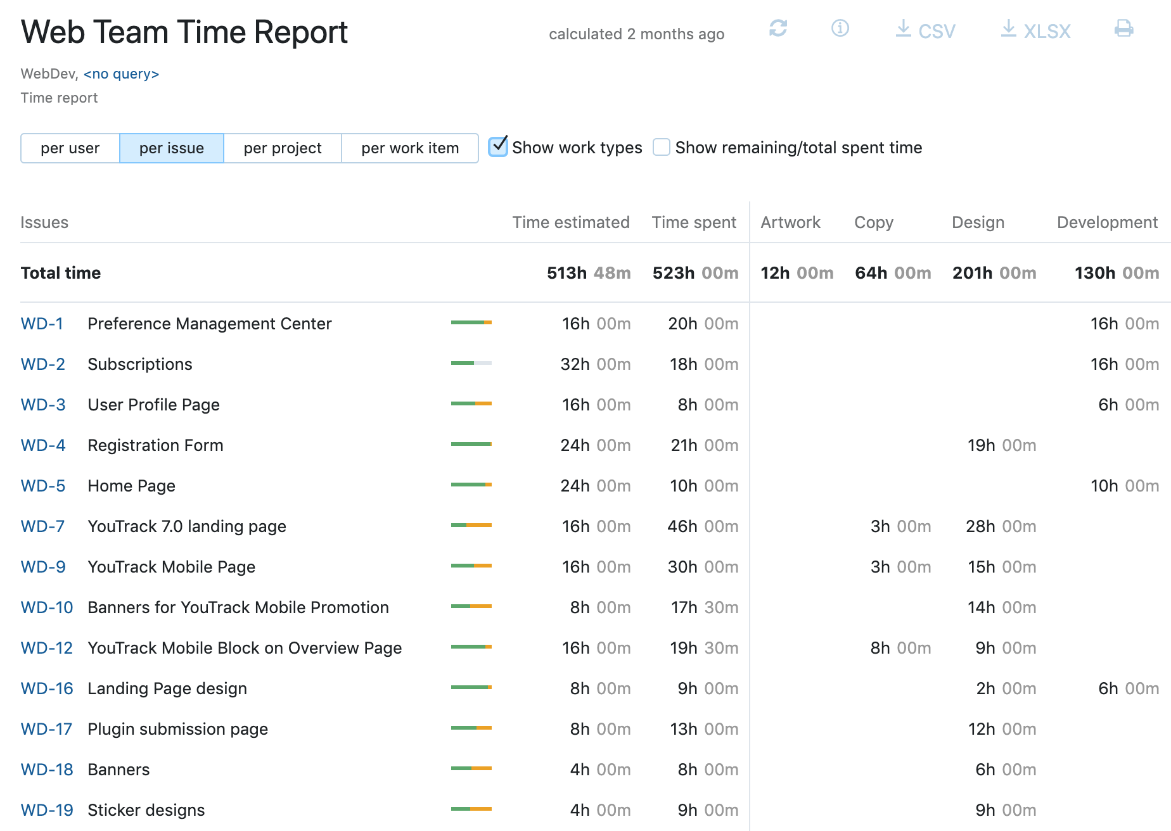Switch to per user view

coord(70,148)
